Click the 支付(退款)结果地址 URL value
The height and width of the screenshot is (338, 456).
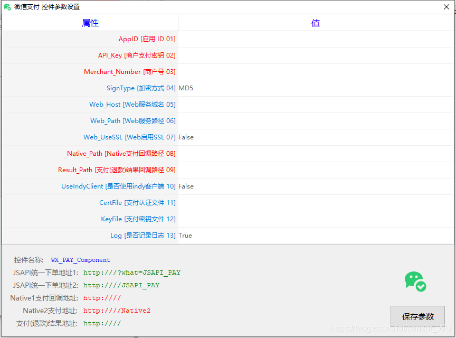point(102,323)
